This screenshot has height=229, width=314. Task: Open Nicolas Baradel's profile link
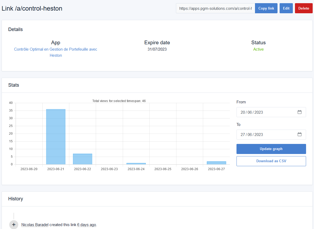click(x=35, y=225)
